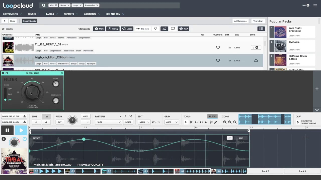
Task: Select BPF filter mode
Action: click(10, 94)
